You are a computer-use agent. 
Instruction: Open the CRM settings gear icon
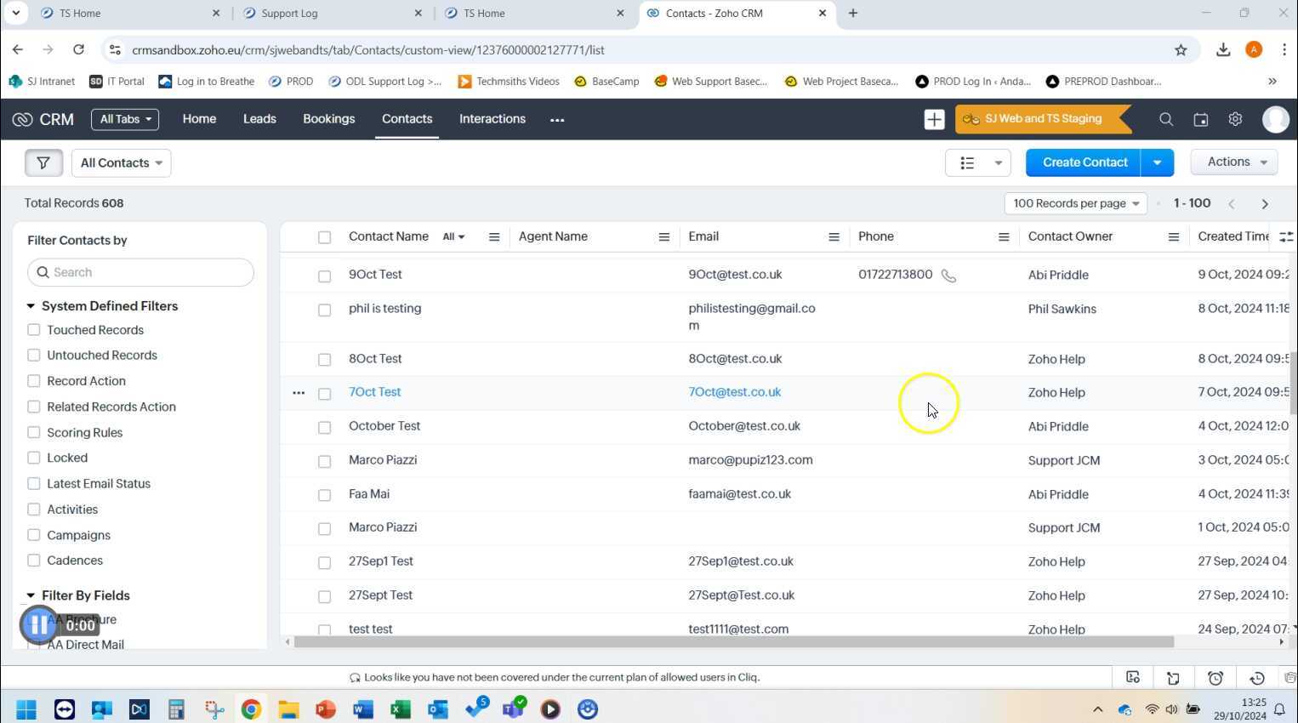coord(1235,120)
